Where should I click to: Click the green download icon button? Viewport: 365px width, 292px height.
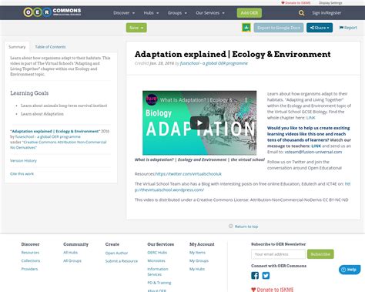(x=246, y=28)
